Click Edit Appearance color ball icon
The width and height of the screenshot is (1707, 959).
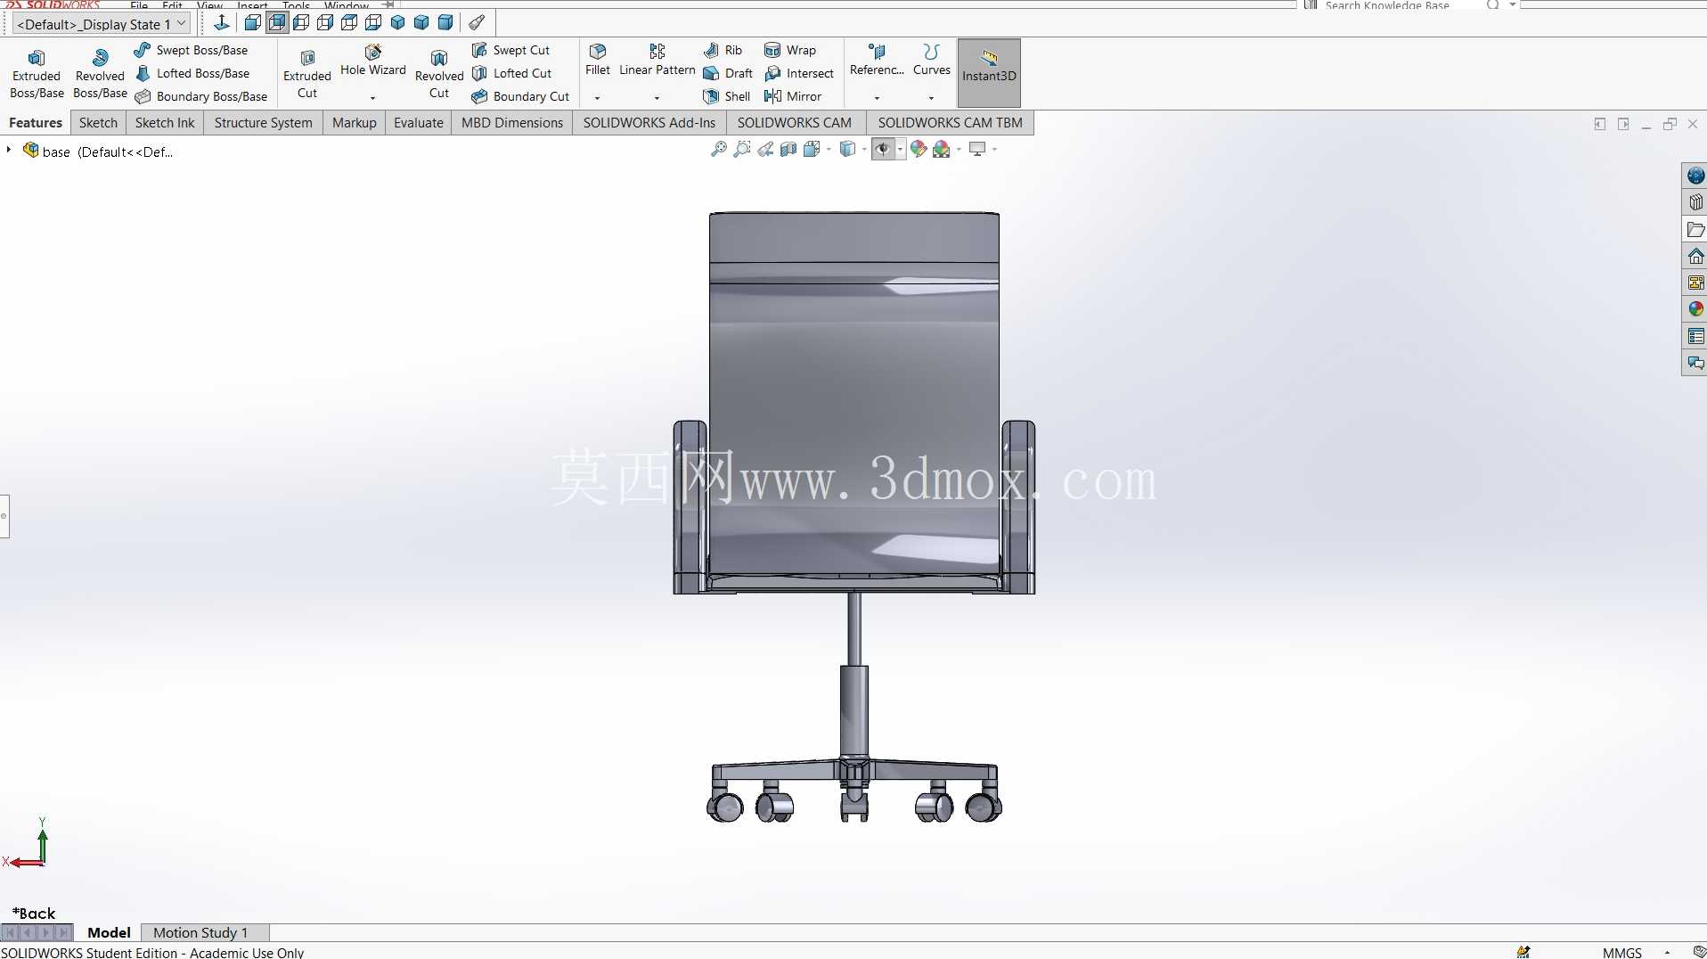pos(919,149)
